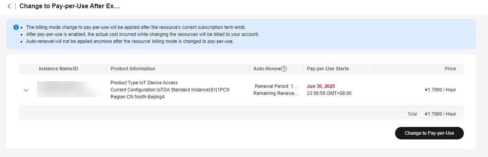
Task: Click the Total price ¥1.7000 / Hour
Action: pyautogui.click(x=440, y=114)
